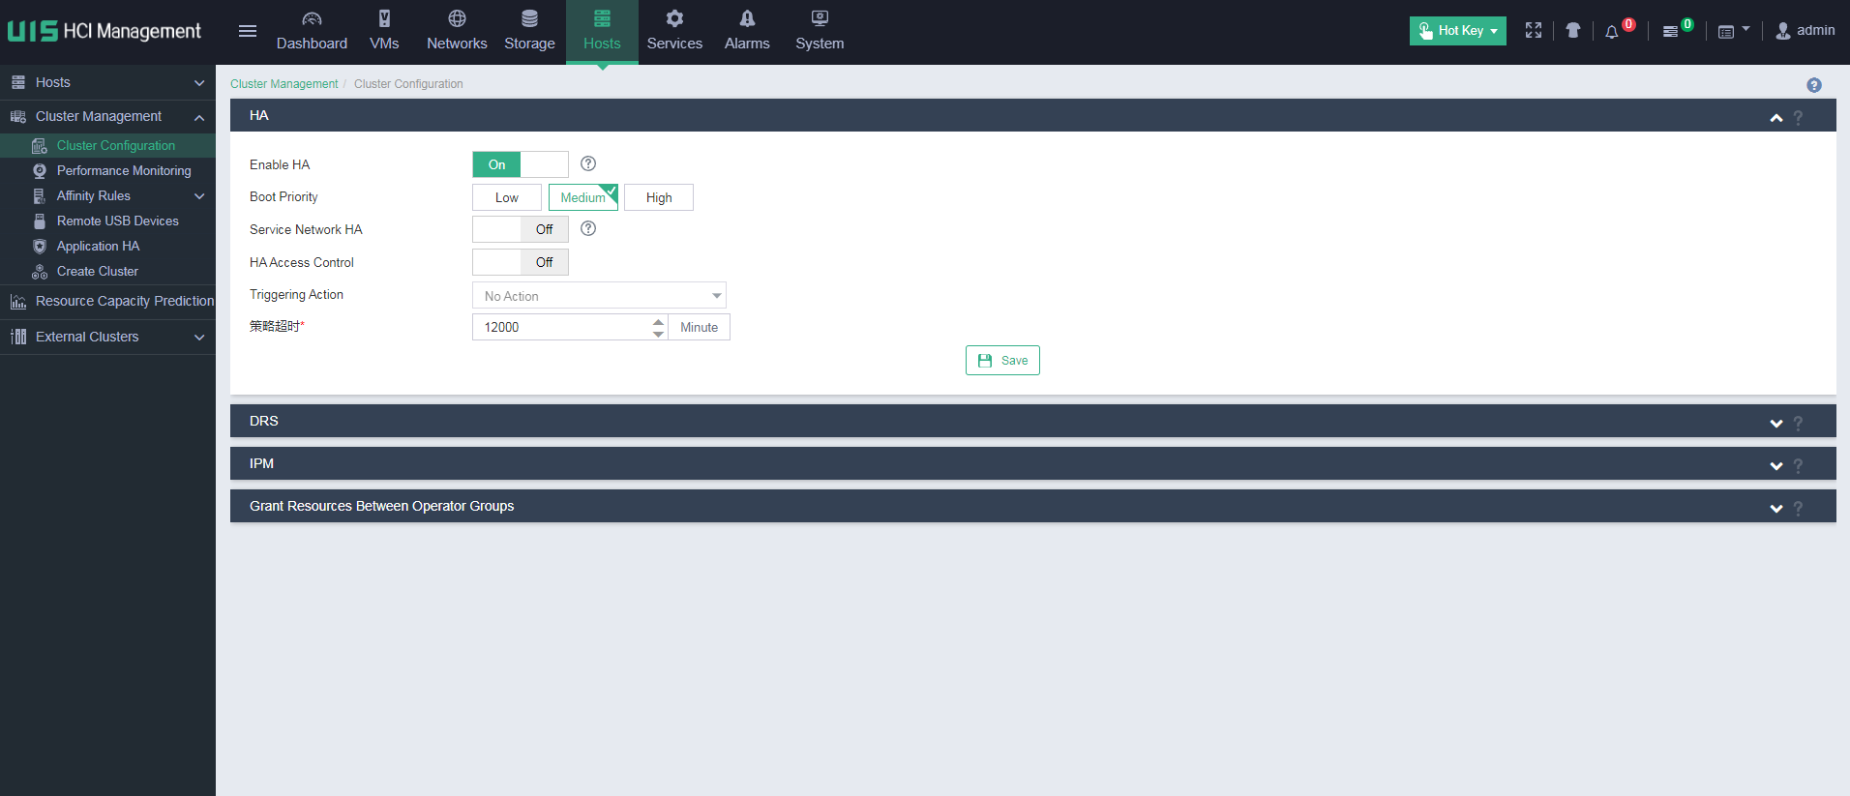Click the UIS HCI Management logo
This screenshot has width=1850, height=796.
tap(104, 31)
